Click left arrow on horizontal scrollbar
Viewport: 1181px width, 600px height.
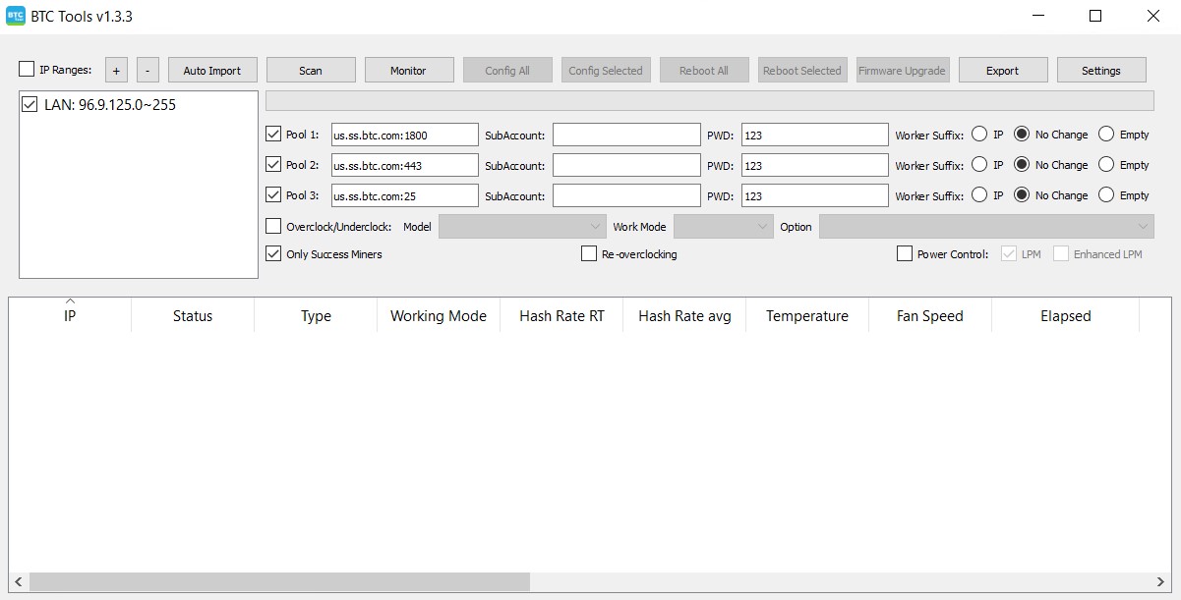coord(18,582)
